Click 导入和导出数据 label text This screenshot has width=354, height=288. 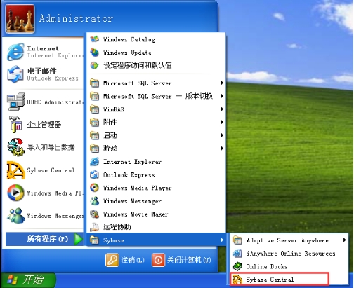[51, 147]
